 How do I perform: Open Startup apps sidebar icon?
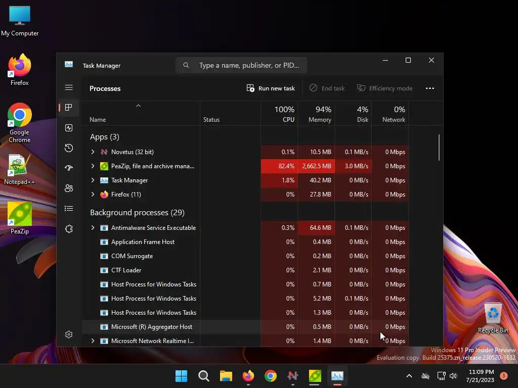(x=69, y=168)
